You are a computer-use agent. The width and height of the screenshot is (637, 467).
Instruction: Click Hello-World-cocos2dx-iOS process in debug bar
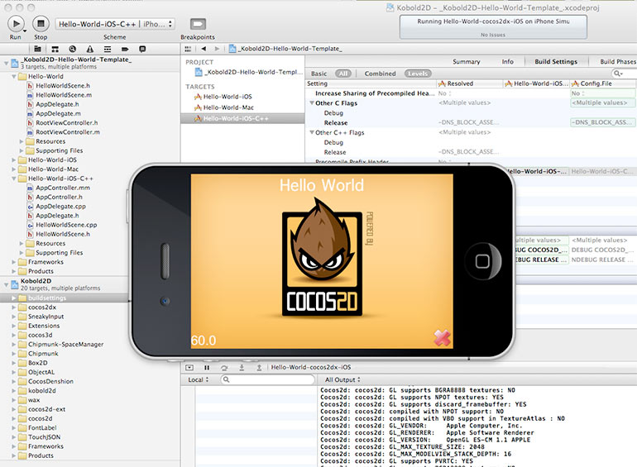click(311, 367)
